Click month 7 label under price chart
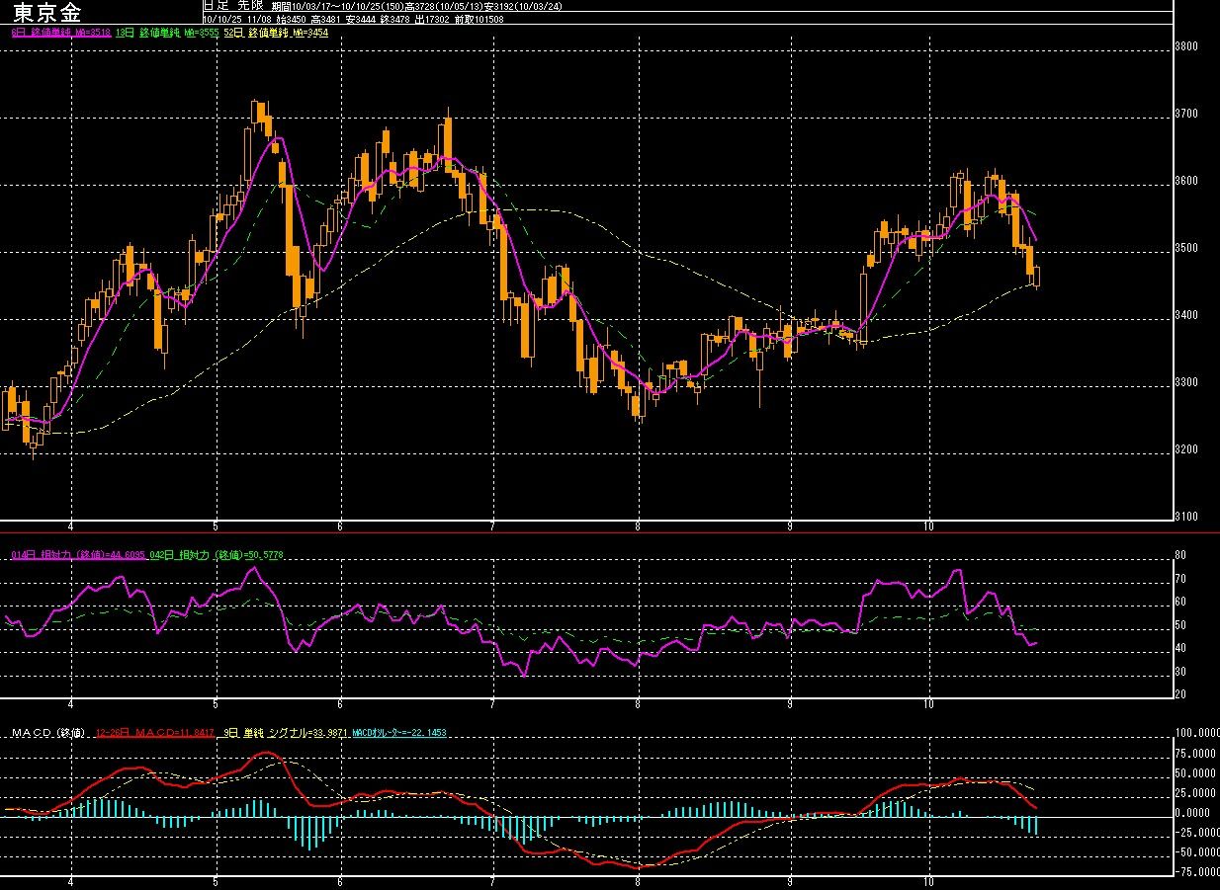1220x890 pixels. click(x=492, y=527)
